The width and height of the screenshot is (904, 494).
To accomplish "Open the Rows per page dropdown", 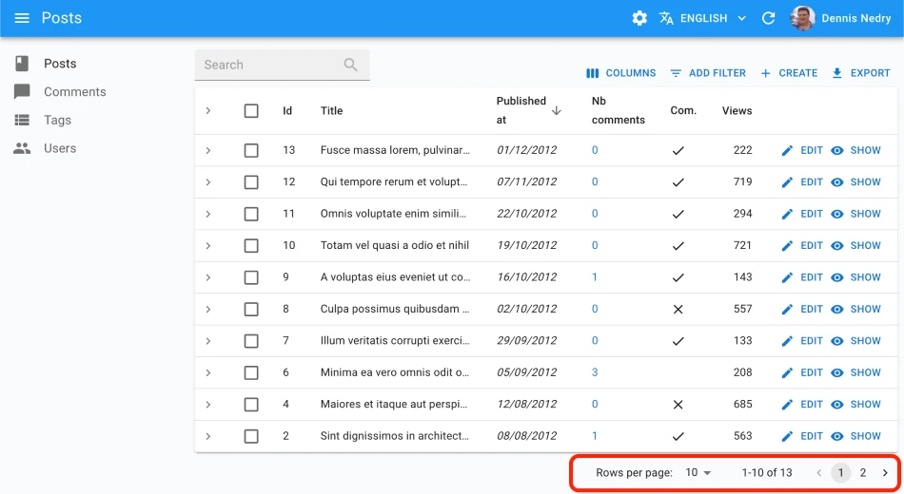I will [698, 472].
